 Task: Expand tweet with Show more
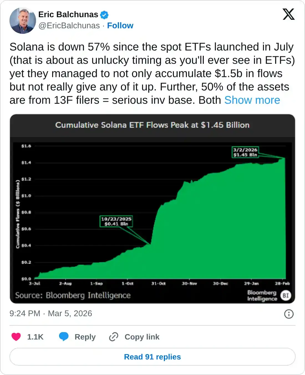coord(252,100)
